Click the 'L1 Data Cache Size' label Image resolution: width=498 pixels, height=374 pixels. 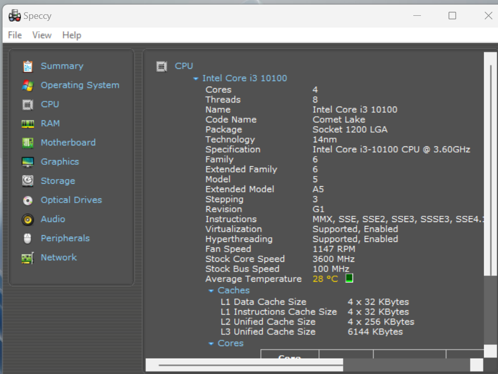[264, 302]
